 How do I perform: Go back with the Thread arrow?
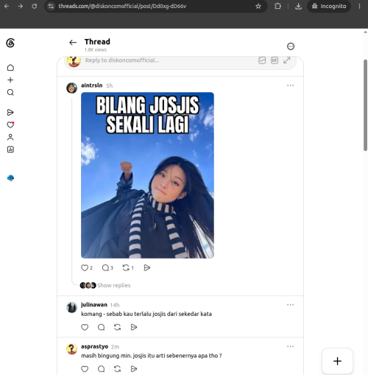[73, 43]
